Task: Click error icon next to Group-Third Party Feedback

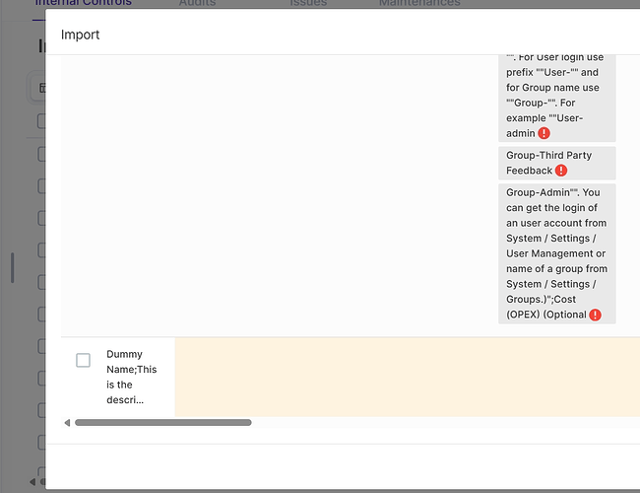Action: (x=561, y=171)
